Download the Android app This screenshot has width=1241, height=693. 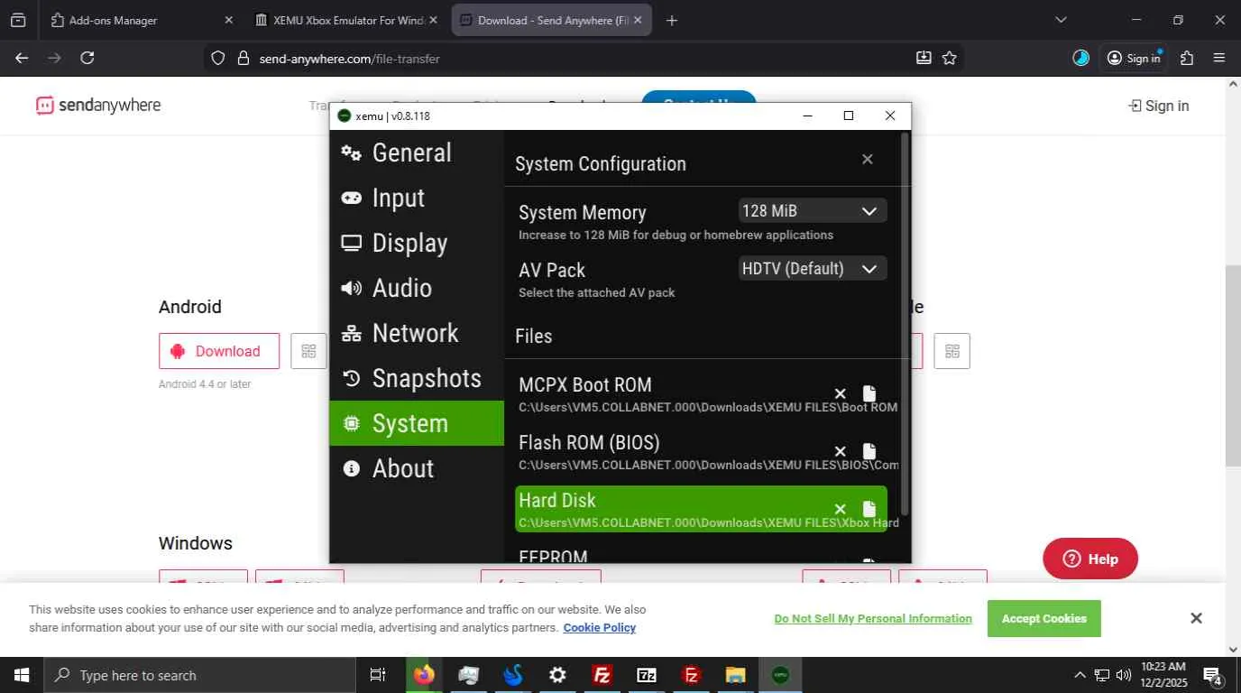219,351
